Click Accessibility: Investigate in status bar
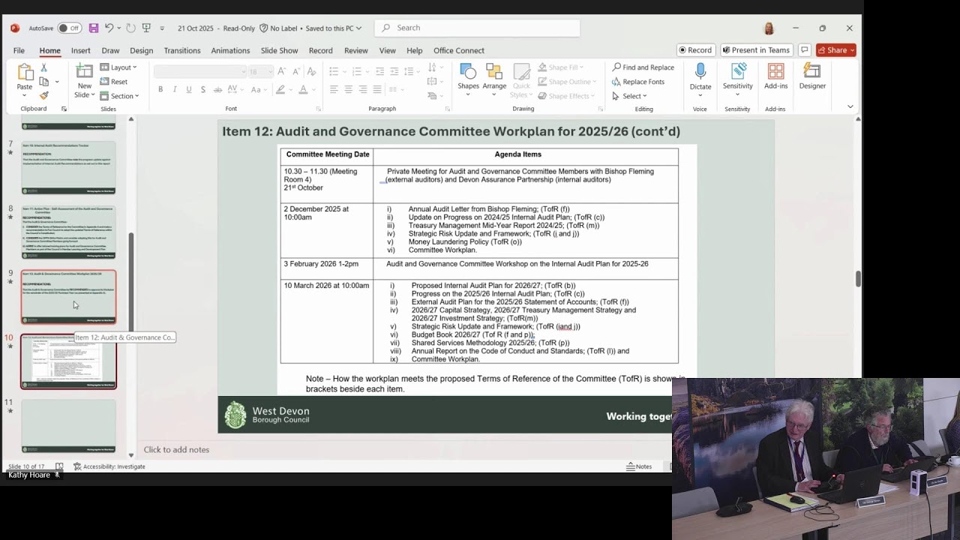The height and width of the screenshot is (540, 960). pos(109,466)
